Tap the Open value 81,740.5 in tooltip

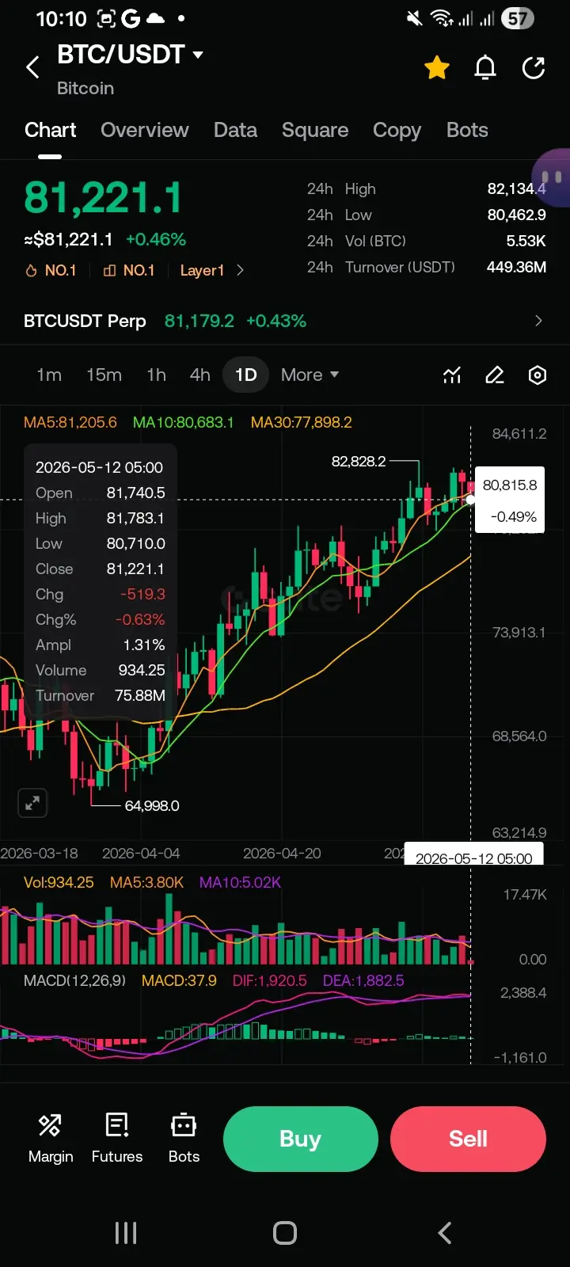136,493
